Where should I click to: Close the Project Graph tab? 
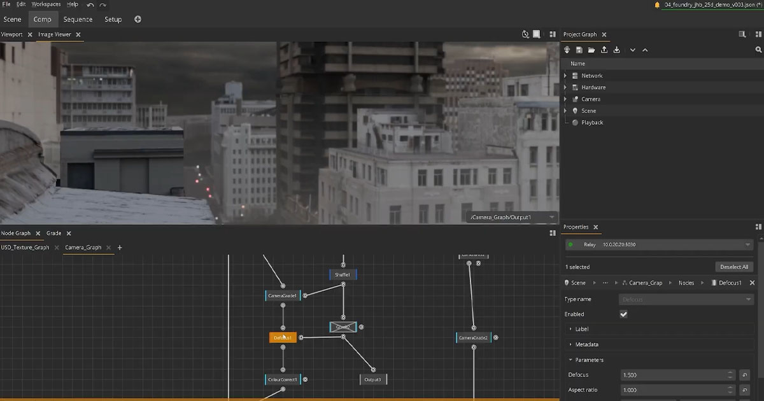tap(604, 34)
